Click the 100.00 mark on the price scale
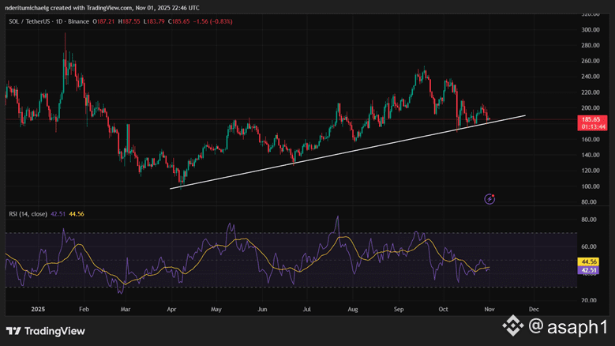Viewport: 615px width, 346px height. pyautogui.click(x=591, y=186)
